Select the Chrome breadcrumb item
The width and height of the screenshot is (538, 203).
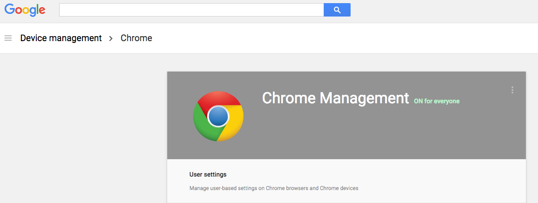click(x=136, y=38)
